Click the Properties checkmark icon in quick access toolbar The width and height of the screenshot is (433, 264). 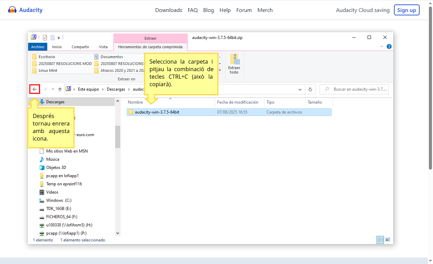pyautogui.click(x=45, y=38)
